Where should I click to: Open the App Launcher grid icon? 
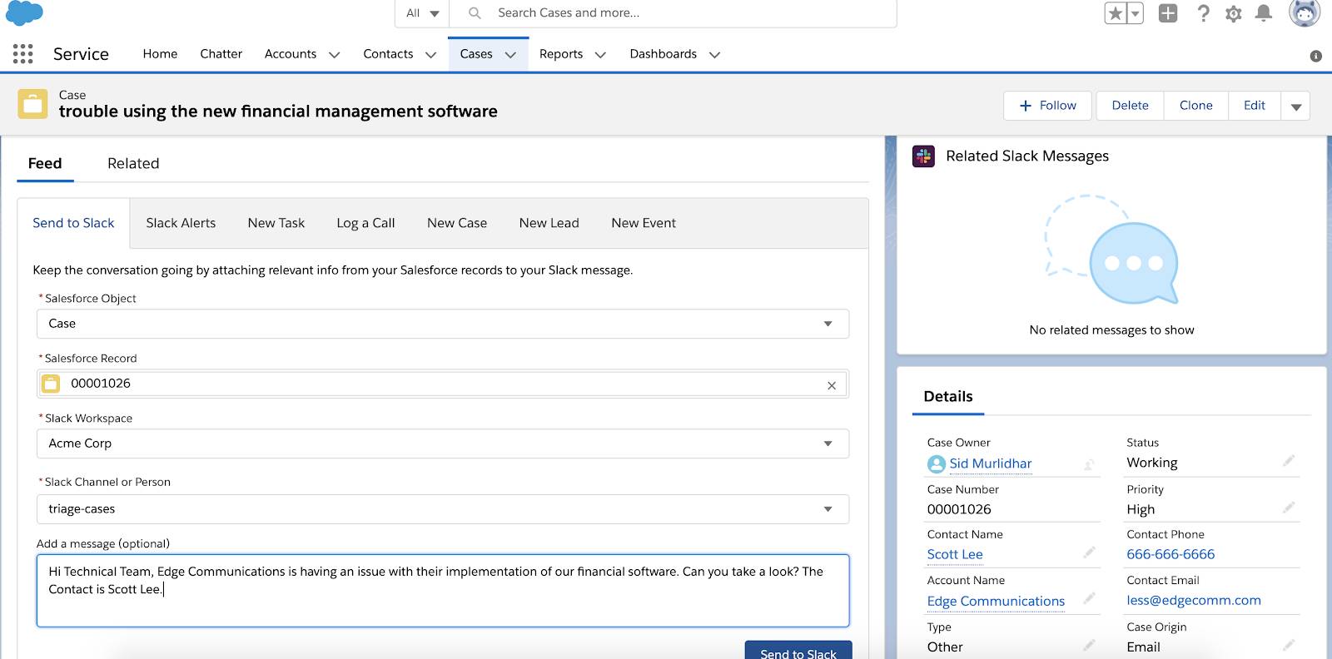point(23,54)
